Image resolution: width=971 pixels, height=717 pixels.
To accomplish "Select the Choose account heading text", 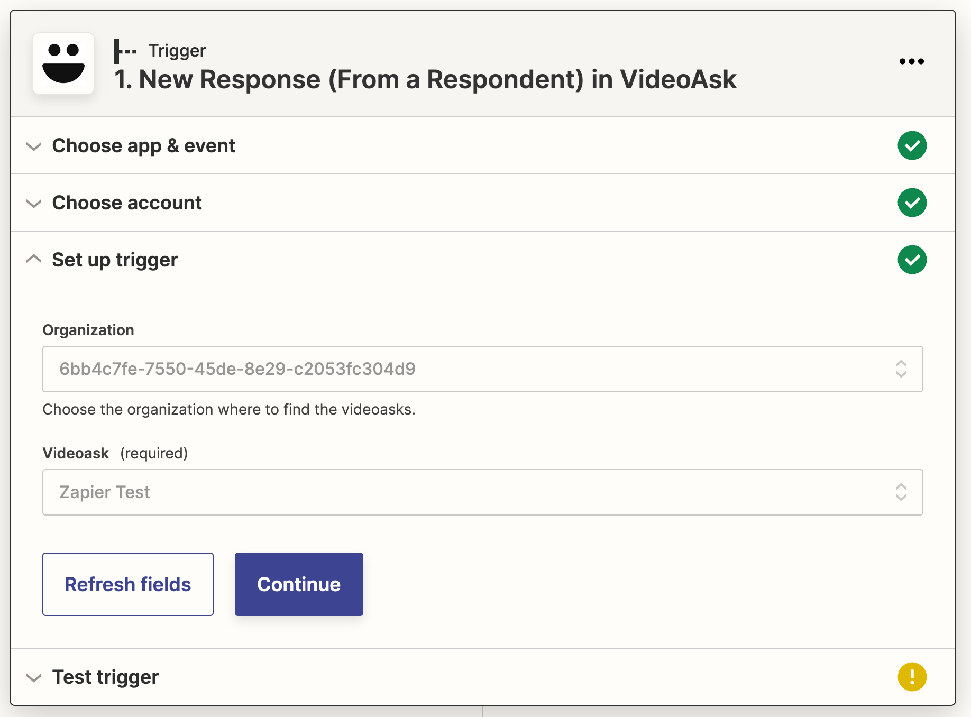I will 127,203.
